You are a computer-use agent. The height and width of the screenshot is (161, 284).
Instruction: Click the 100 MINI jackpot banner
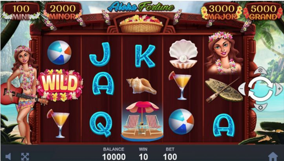[21, 11]
